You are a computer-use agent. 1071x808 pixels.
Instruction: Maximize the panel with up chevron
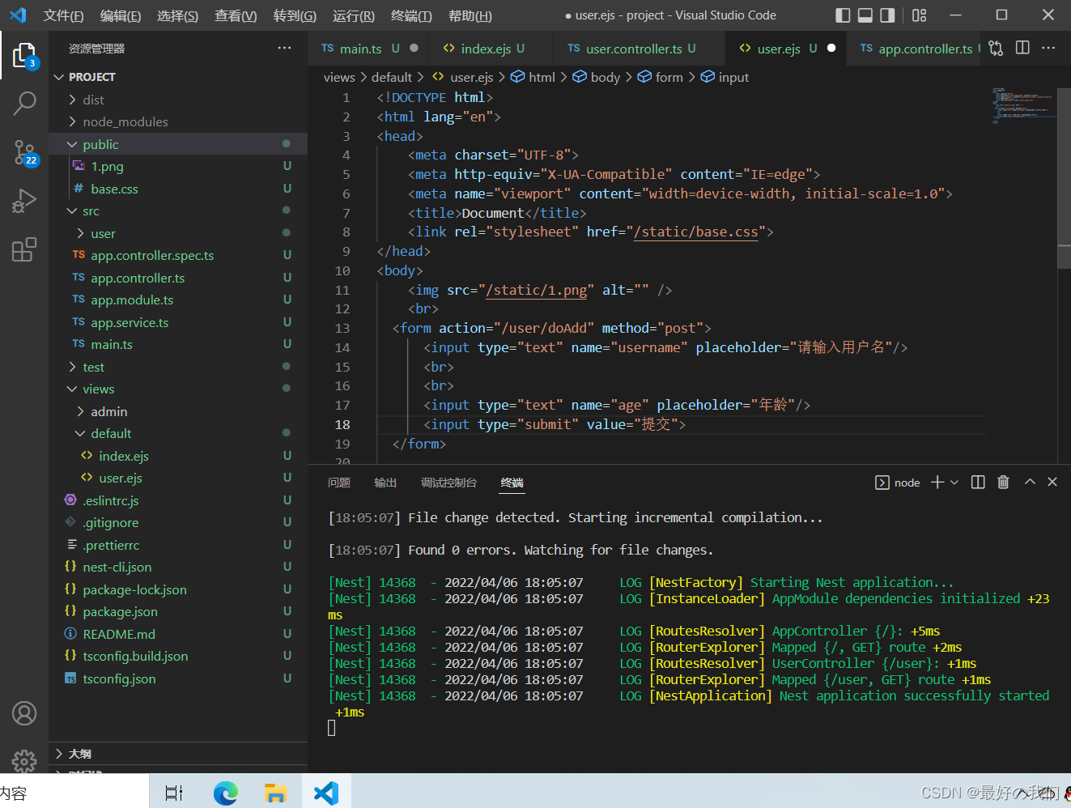point(1030,482)
